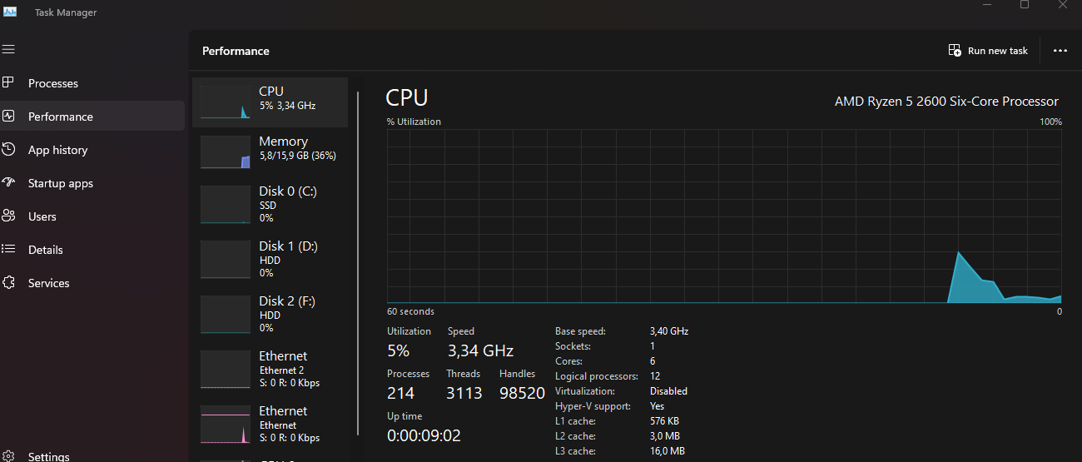Open the Details page

coord(46,250)
